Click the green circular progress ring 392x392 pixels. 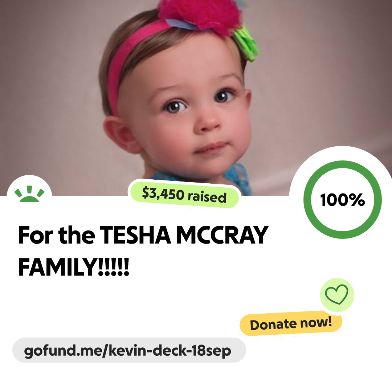click(x=343, y=200)
